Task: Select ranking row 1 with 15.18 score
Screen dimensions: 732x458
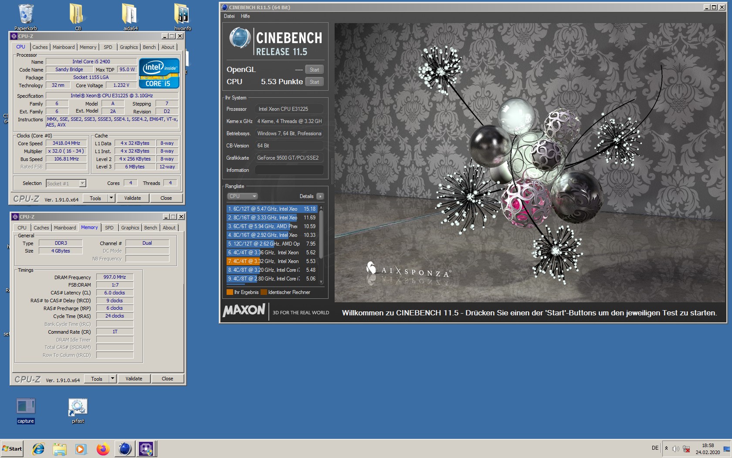Action: (x=272, y=209)
